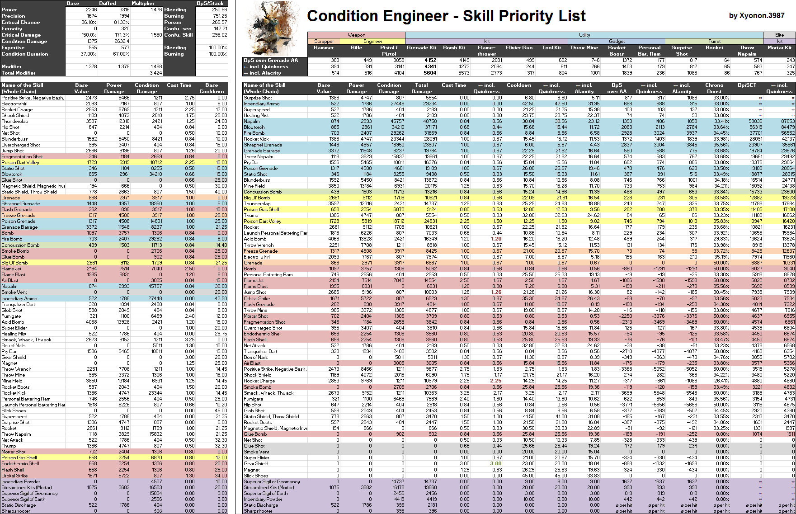Click the Mortar Kit column header
Image resolution: width=796 pixels, height=514 pixels.
[x=779, y=47]
